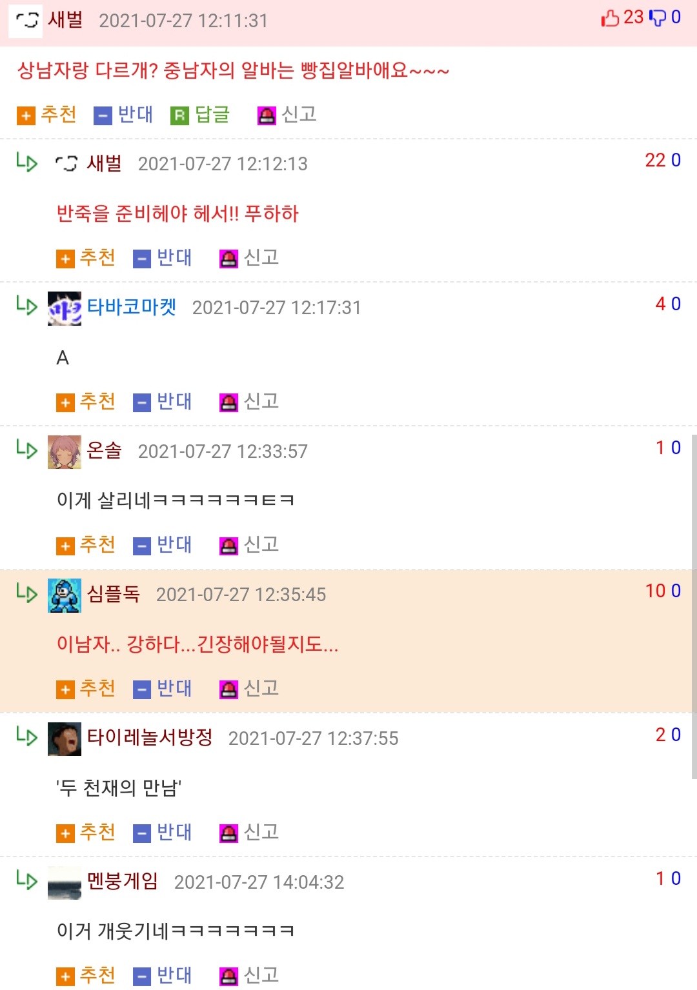Downvote 멘붕게임's comment with 반대
The image size is (697, 990).
point(163,976)
